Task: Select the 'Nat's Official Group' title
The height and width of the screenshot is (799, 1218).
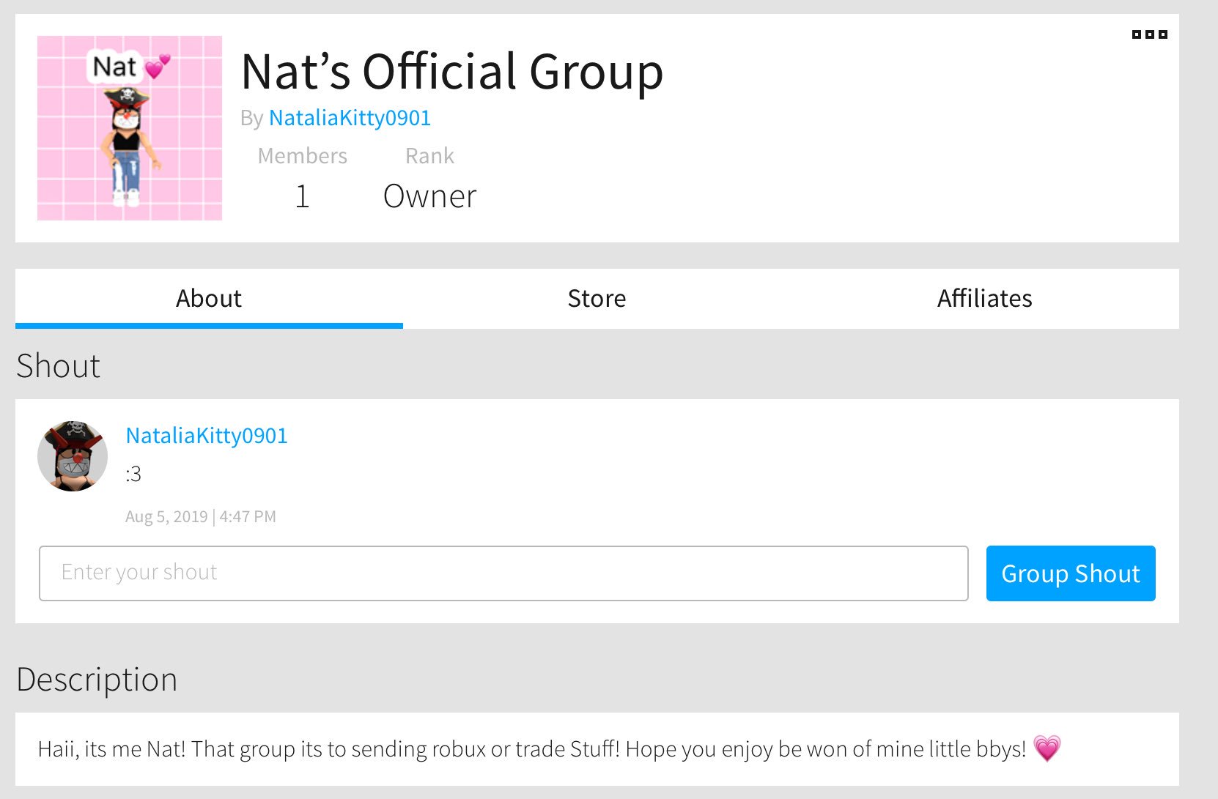Action: pos(452,71)
